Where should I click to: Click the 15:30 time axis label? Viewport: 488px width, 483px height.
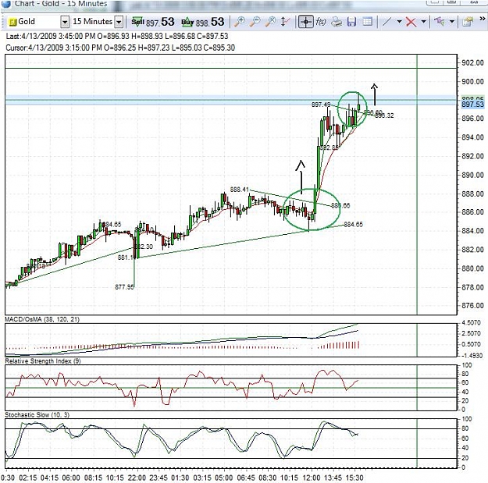(x=354, y=478)
